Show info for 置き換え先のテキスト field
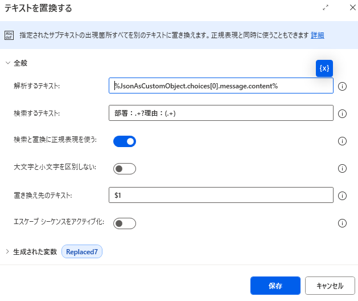 pos(342,196)
